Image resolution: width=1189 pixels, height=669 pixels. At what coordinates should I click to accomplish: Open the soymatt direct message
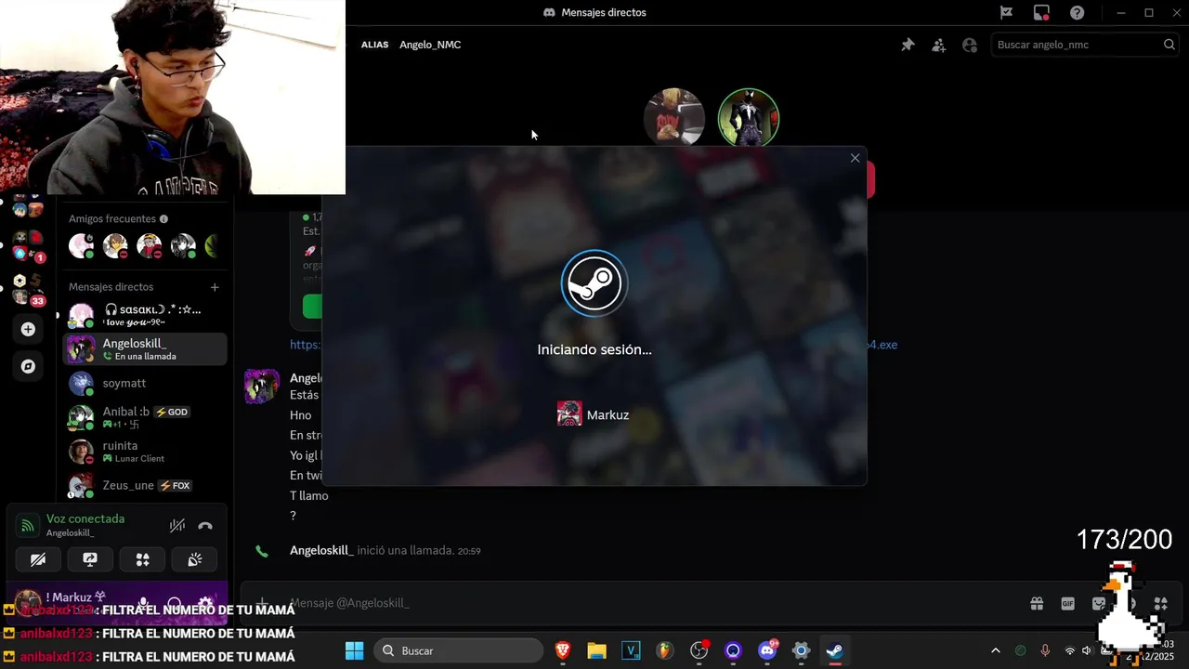point(145,383)
